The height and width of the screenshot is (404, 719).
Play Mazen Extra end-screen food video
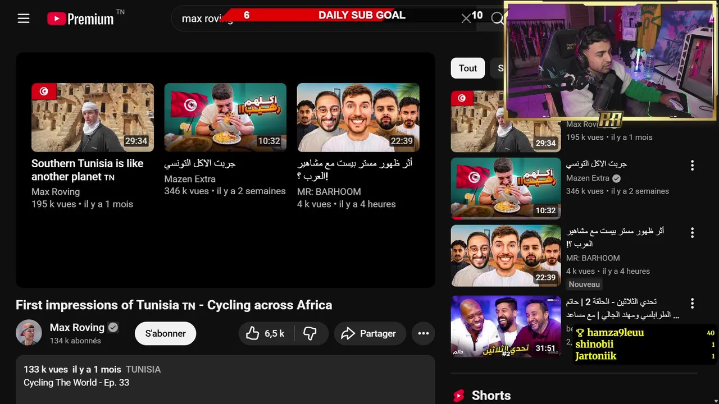(x=225, y=117)
